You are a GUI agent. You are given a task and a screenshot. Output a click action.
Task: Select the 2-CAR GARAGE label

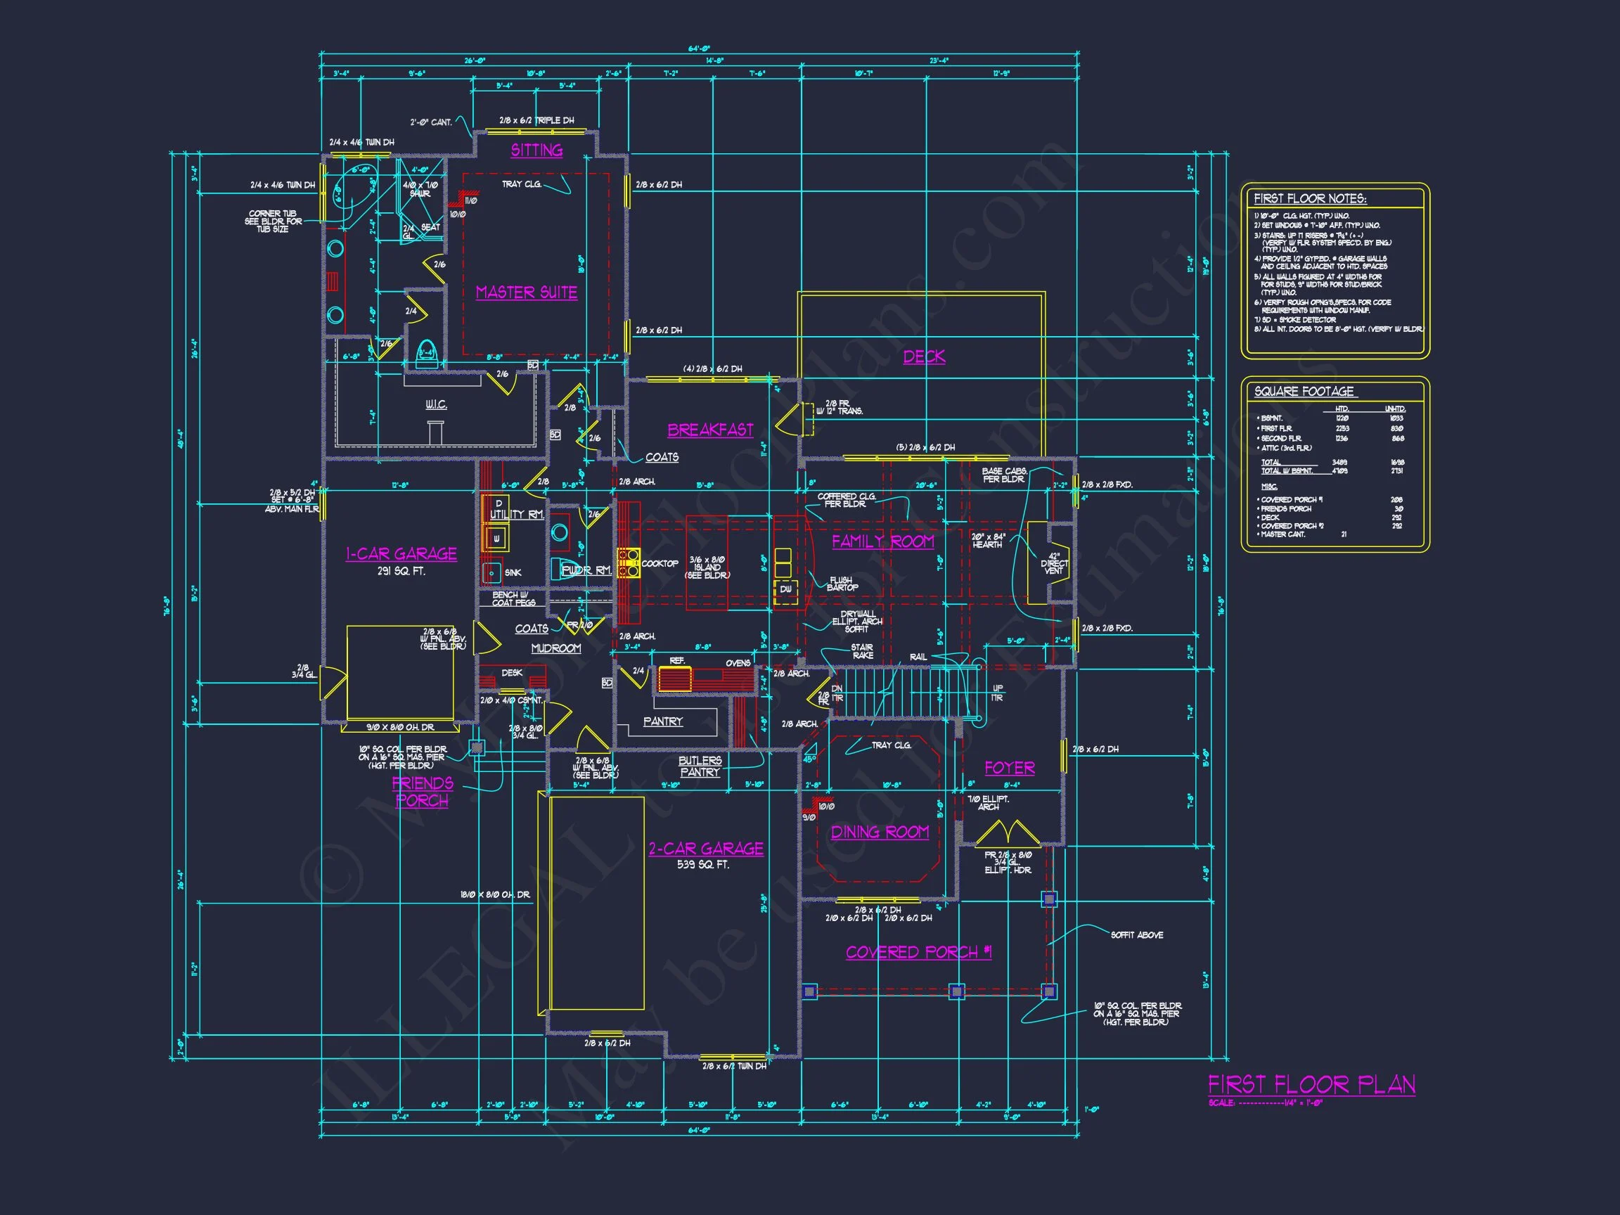coord(706,848)
